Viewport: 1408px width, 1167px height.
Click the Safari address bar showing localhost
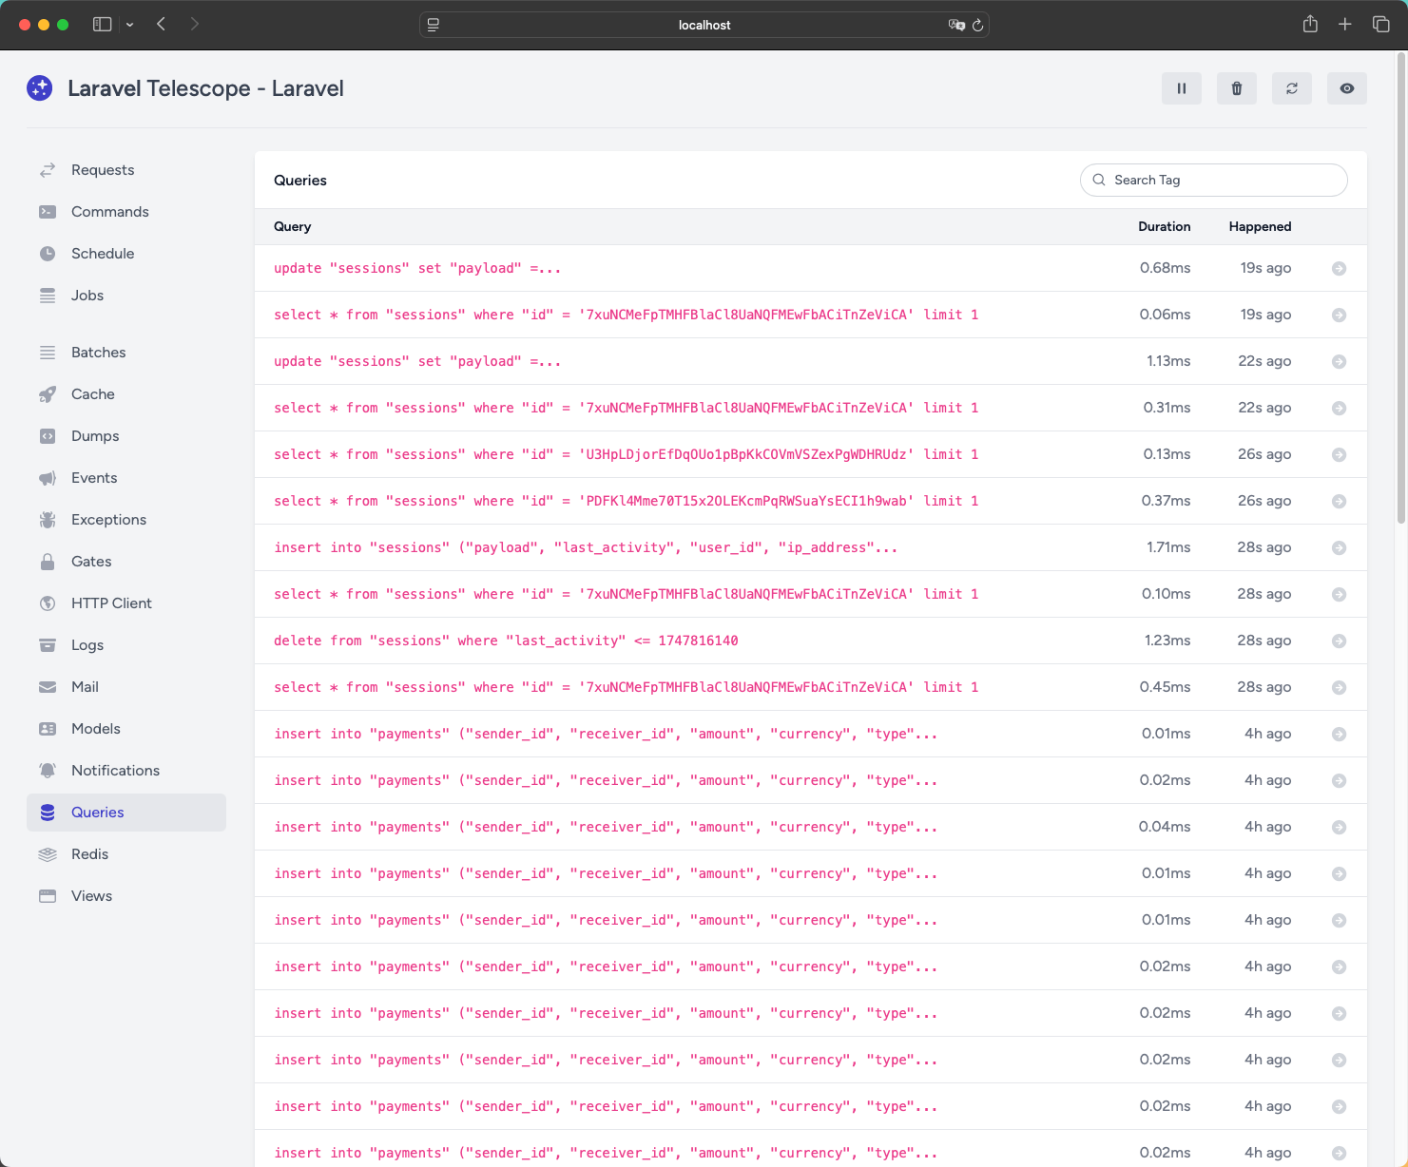click(x=704, y=25)
